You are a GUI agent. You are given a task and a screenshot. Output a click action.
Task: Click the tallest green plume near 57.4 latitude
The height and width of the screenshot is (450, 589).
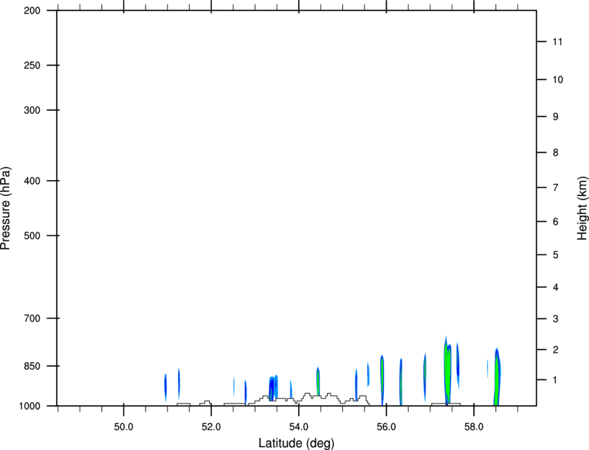point(447,371)
